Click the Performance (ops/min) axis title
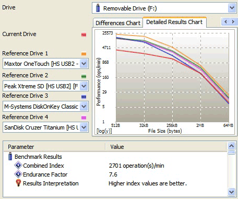 pyautogui.click(x=99, y=81)
